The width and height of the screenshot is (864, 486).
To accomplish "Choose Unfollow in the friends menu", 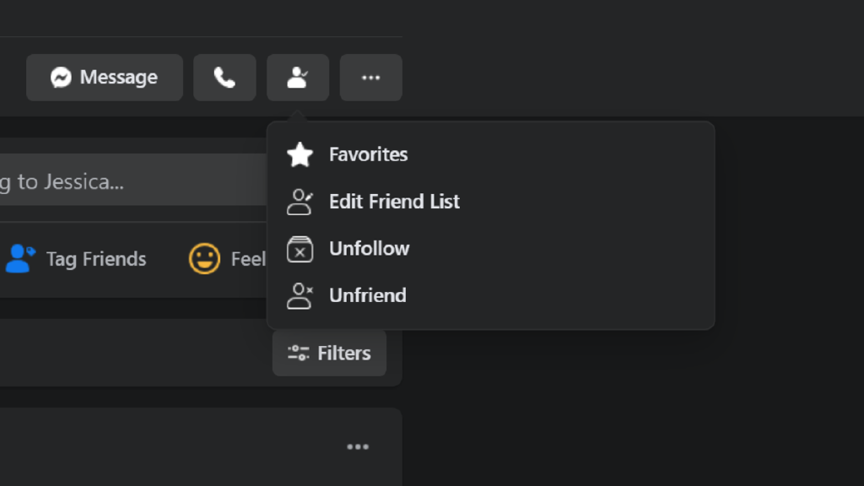I will tap(369, 249).
